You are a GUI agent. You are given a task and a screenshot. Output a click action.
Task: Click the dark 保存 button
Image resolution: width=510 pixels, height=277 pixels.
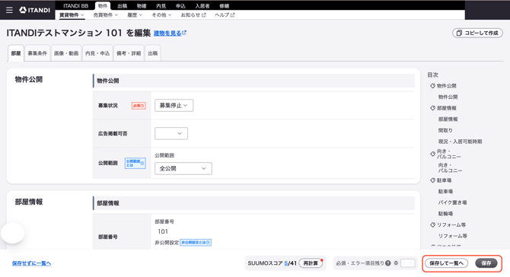(486, 263)
